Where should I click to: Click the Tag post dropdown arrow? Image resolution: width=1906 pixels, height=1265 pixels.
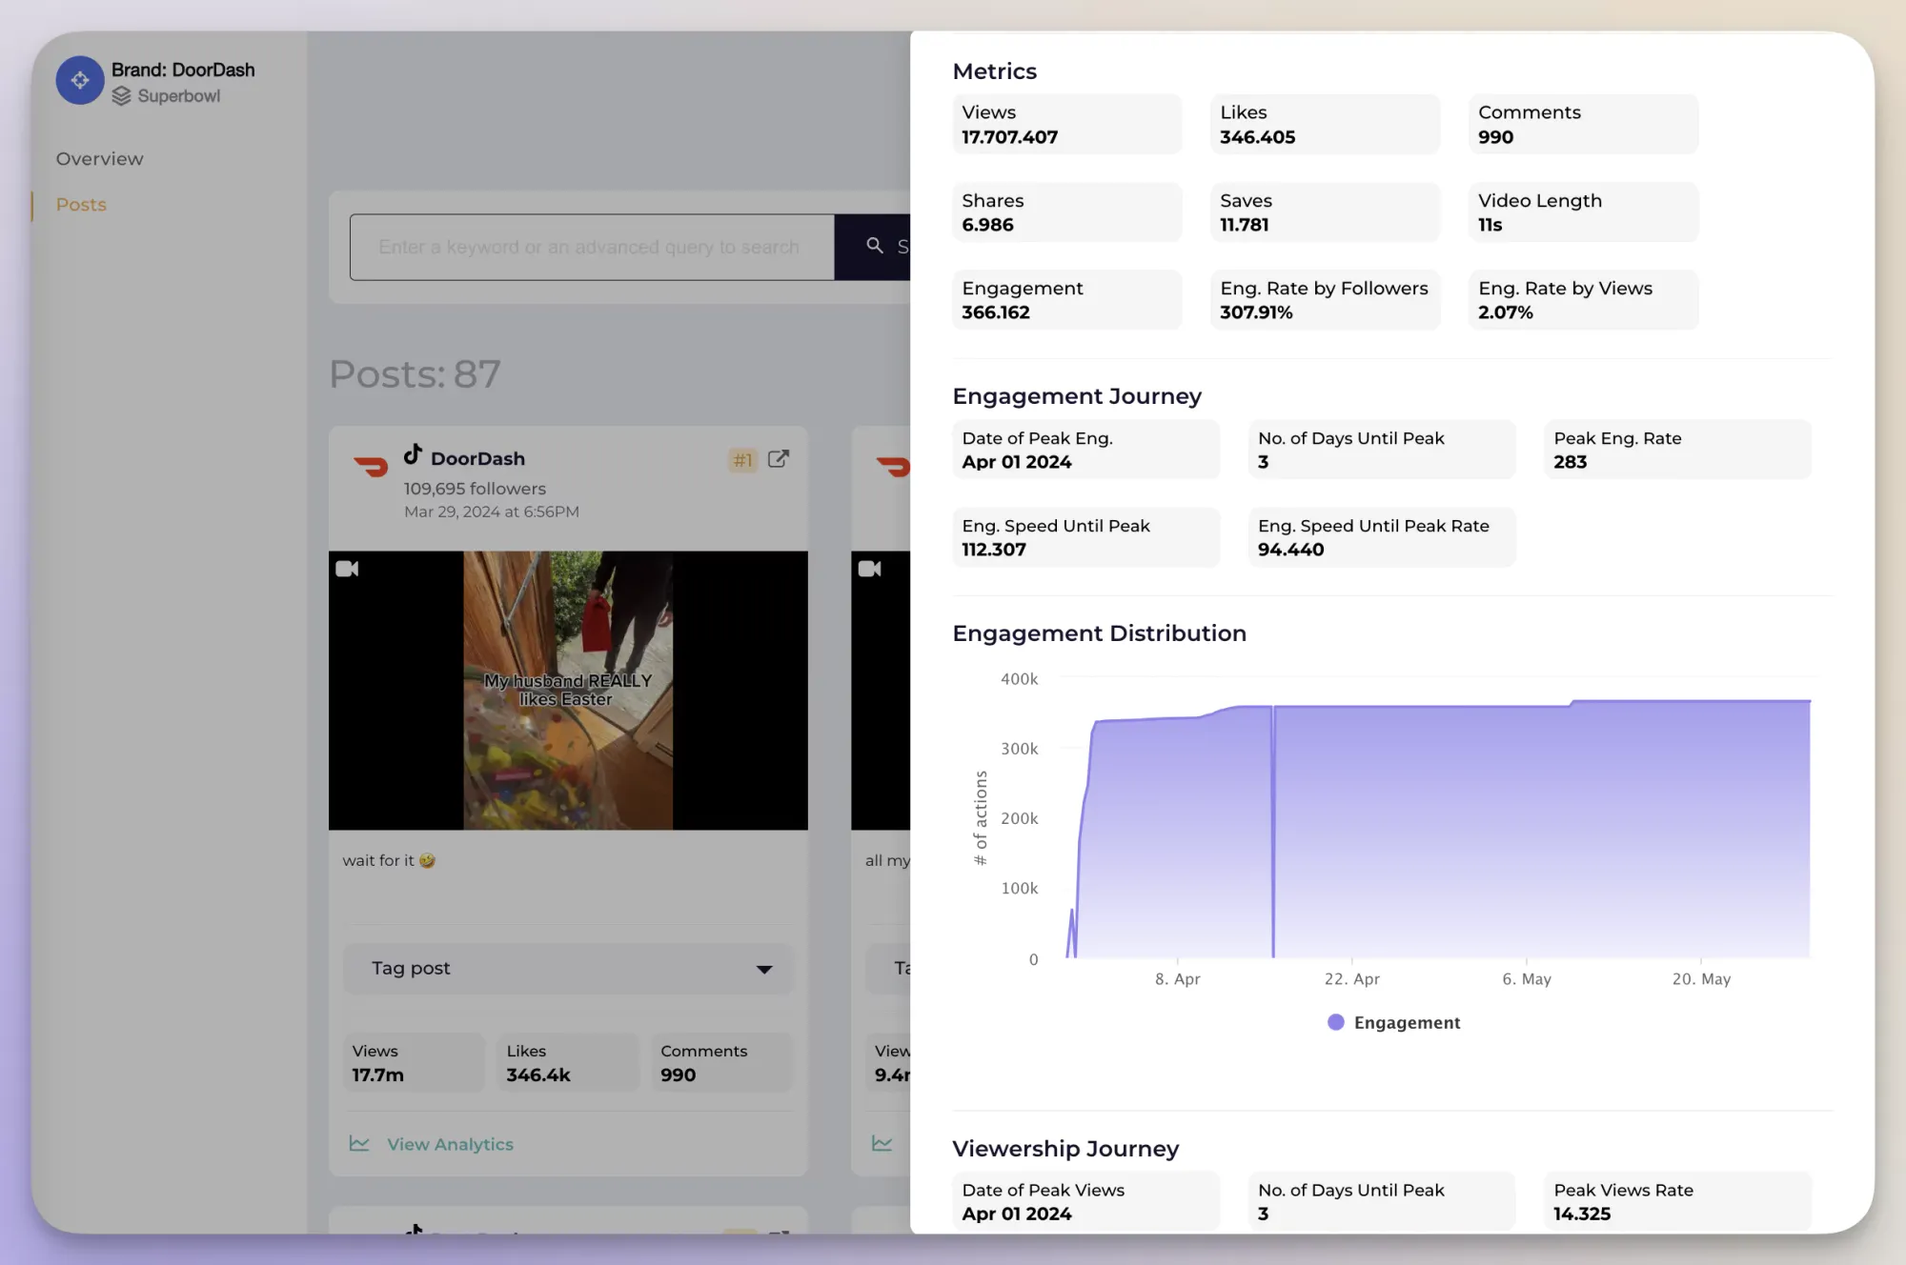763,970
